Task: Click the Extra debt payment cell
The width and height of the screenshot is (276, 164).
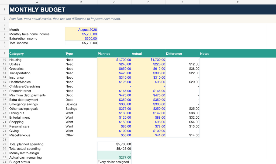Action: coord(37,100)
